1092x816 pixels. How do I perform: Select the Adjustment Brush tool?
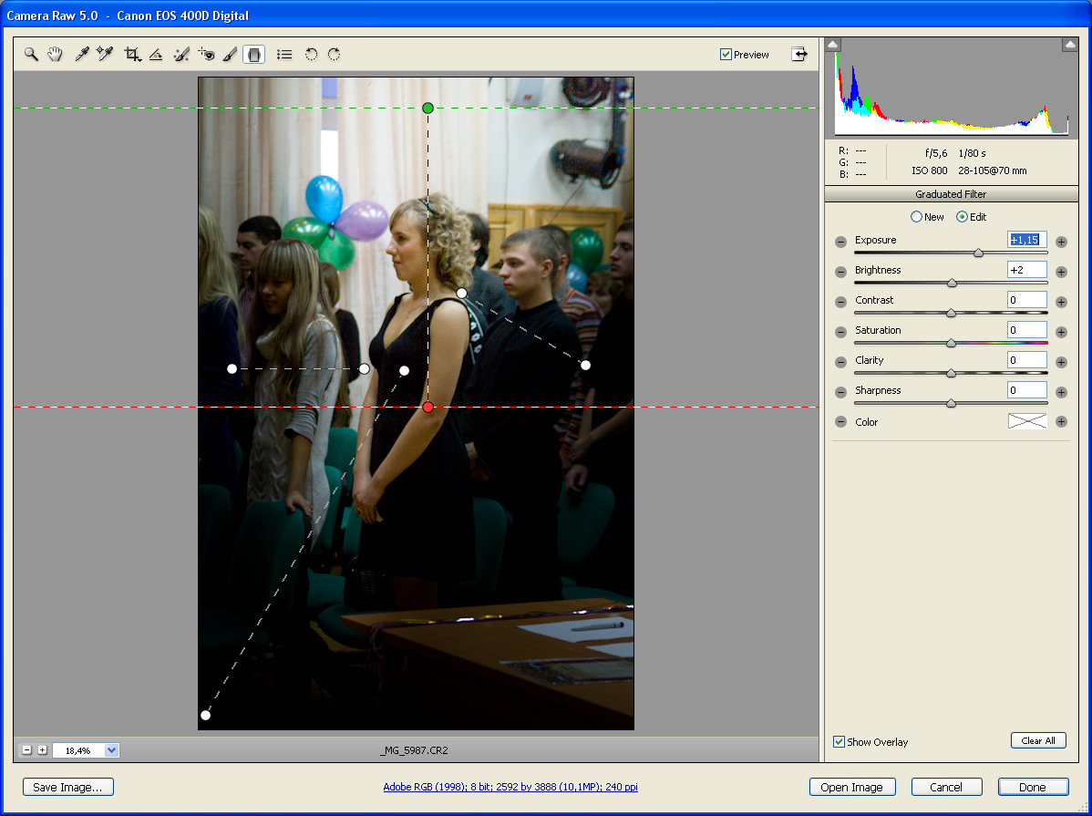point(231,55)
